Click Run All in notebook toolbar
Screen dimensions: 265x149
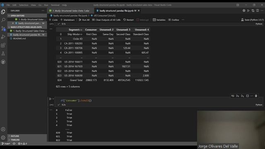(84, 20)
